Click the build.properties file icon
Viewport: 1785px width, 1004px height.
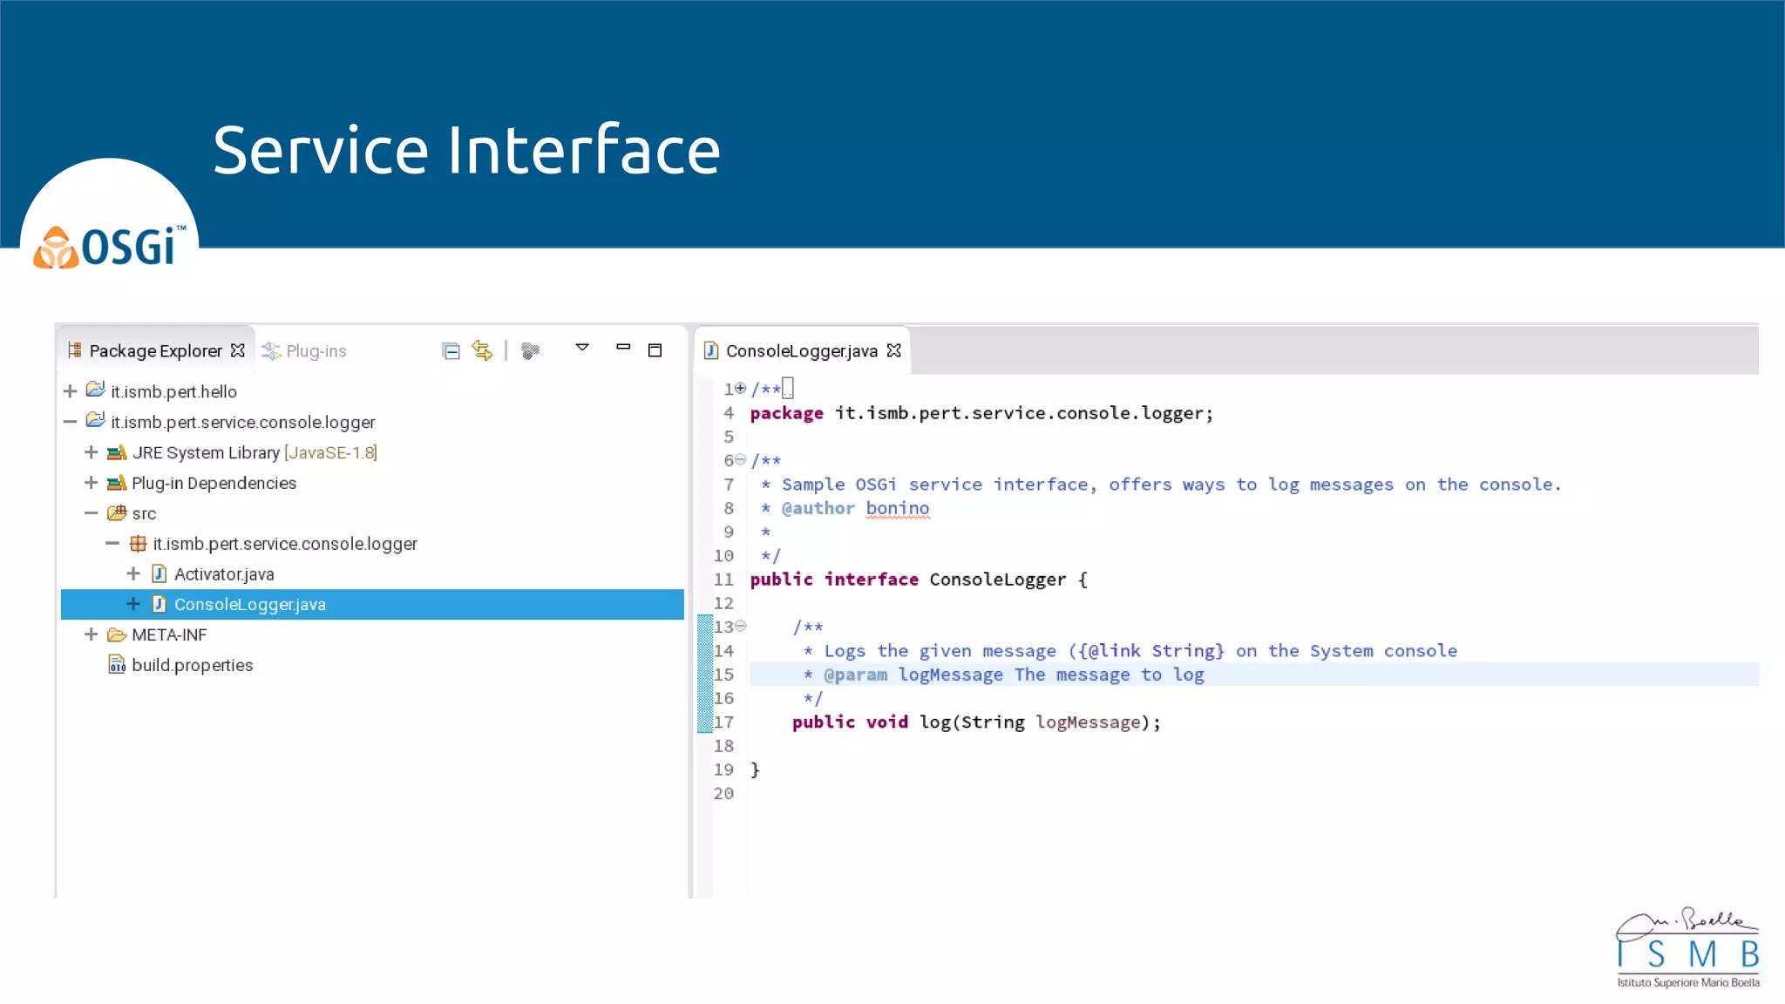tap(117, 665)
